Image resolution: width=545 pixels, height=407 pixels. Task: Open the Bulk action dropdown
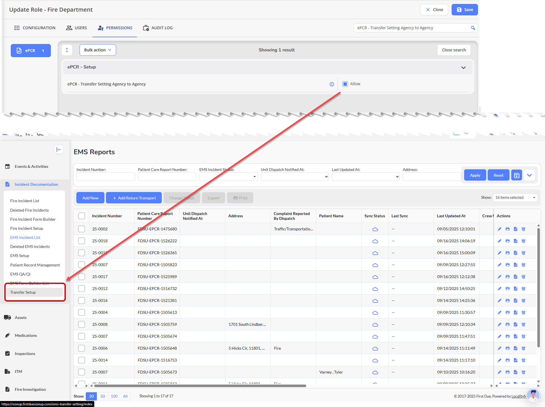[98, 50]
